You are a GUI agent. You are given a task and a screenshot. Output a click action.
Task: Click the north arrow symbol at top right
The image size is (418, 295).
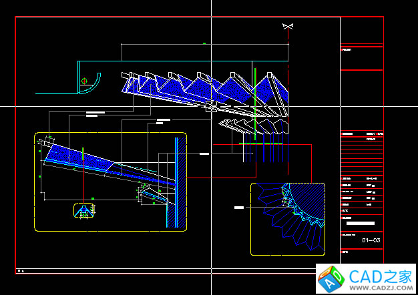[x=288, y=26]
